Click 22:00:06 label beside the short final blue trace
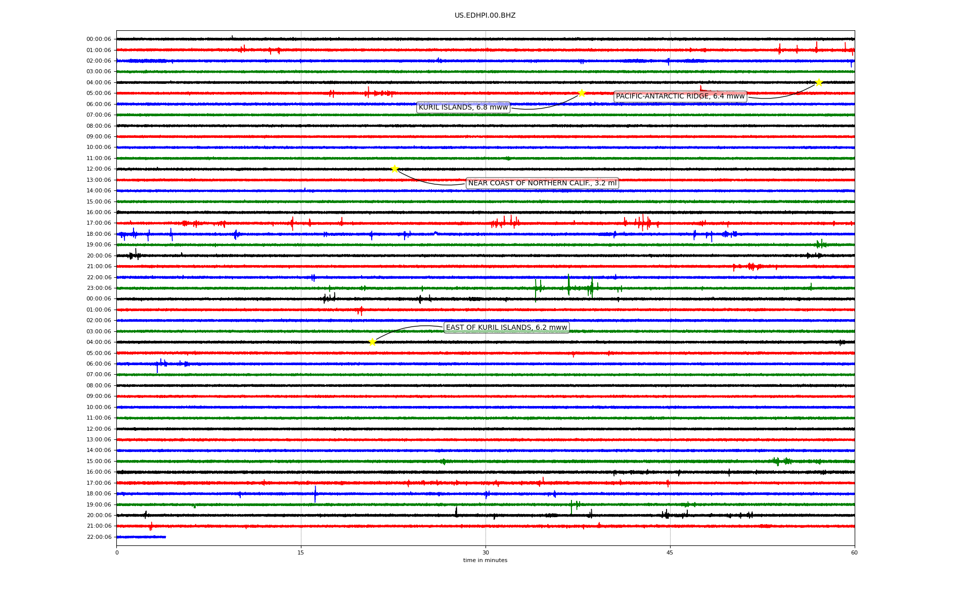The image size is (971, 606). point(99,537)
